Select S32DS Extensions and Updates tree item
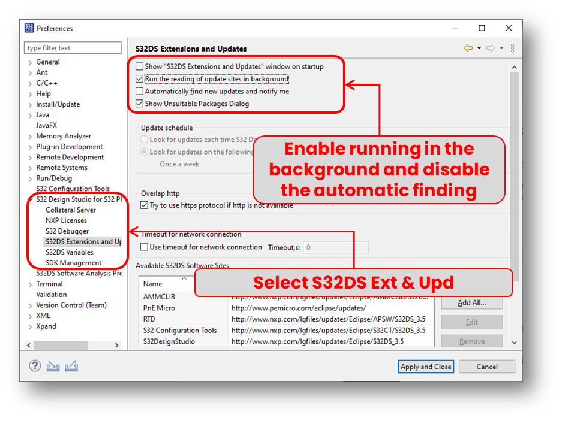This screenshot has width=562, height=421. coord(83,242)
